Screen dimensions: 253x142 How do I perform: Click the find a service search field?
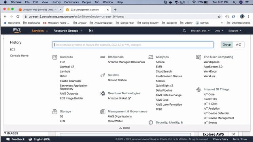(x=133, y=45)
